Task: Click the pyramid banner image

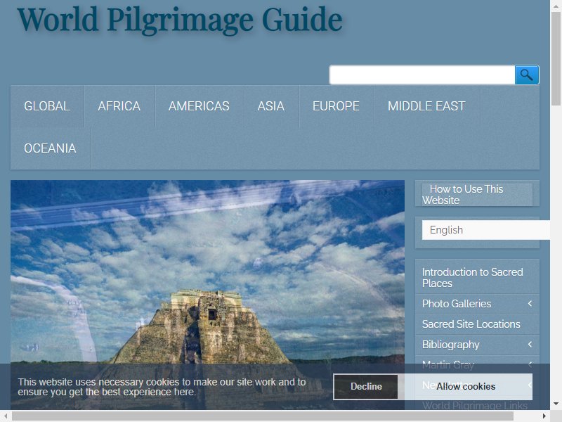Action: click(207, 295)
